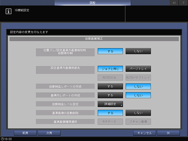Click the キャンセル button
Image resolution: width=188 pixels, height=141 pixels.
click(x=144, y=133)
